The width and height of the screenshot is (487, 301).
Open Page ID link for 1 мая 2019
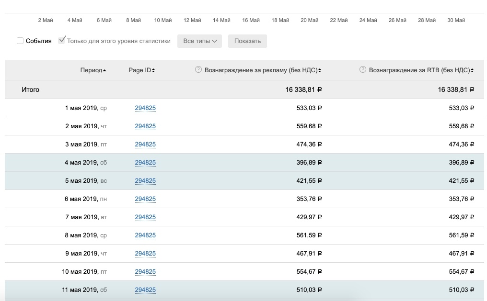[x=145, y=108]
